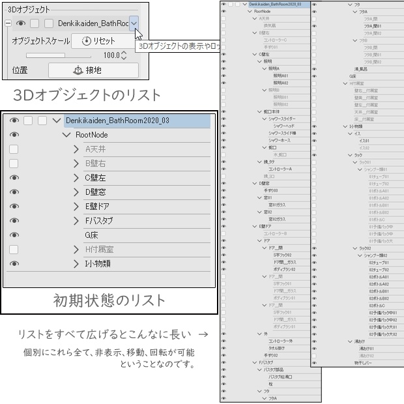Hide タオル掛け using its eye icon

pyautogui.click(x=224, y=348)
